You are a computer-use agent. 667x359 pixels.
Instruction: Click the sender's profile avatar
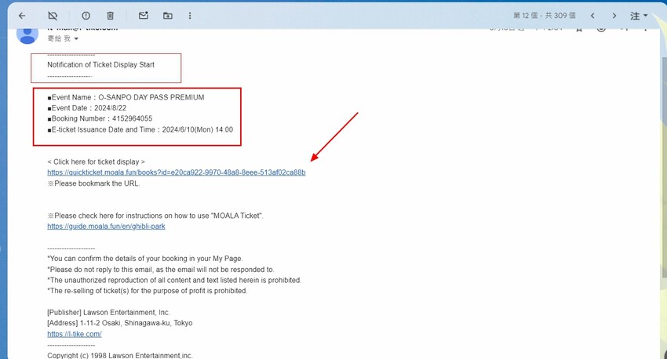click(27, 33)
